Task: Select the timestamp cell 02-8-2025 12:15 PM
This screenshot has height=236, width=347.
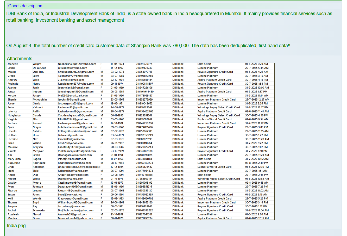Action: [257, 219]
